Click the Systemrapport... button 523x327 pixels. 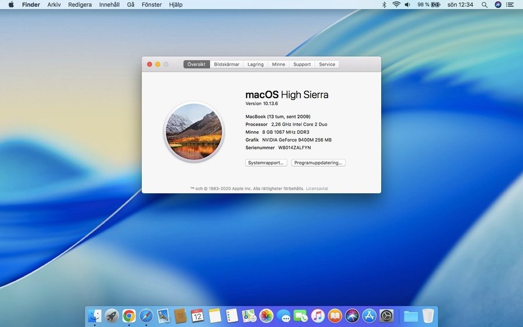point(266,163)
